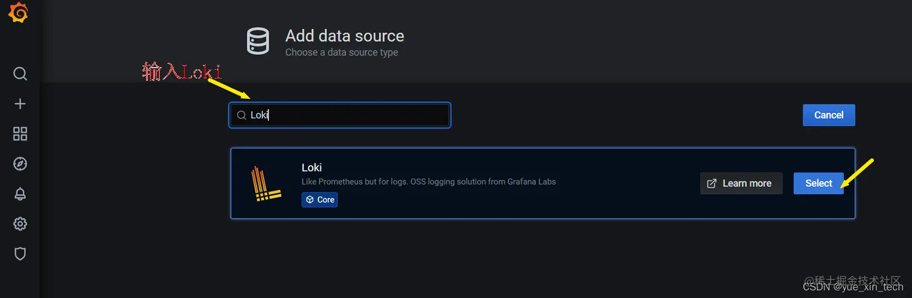Click the Add data source heading
The image size is (912, 298).
click(345, 36)
